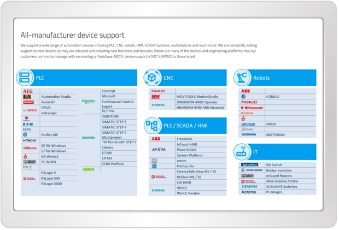Click the 'COMAU' entry in Robots

point(272,97)
